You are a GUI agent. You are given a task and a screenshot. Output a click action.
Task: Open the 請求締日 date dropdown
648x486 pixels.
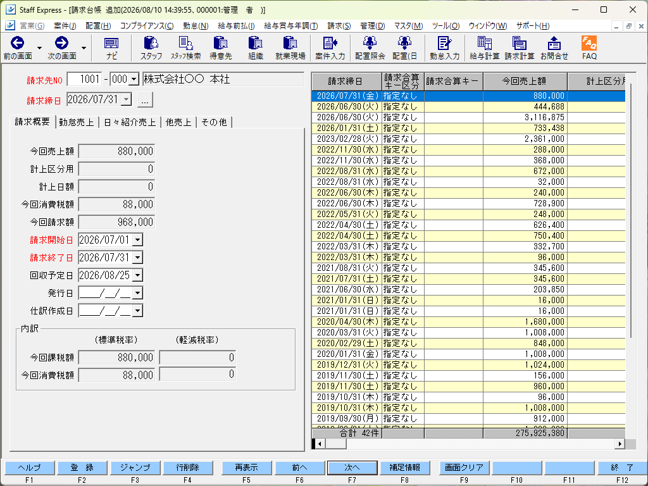click(127, 99)
